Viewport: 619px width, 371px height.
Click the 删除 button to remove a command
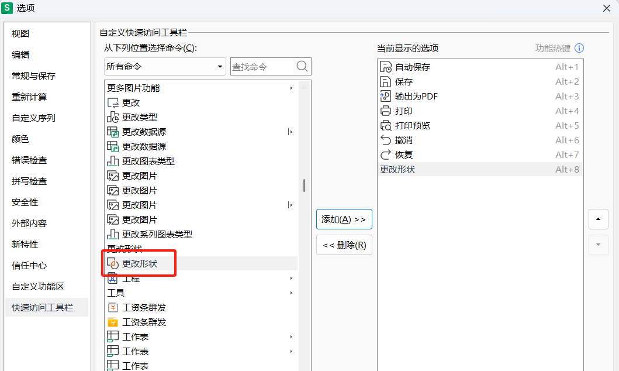point(344,245)
